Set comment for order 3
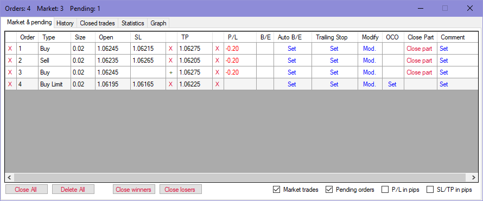Viewport: 483px width, 201px height. tap(443, 72)
